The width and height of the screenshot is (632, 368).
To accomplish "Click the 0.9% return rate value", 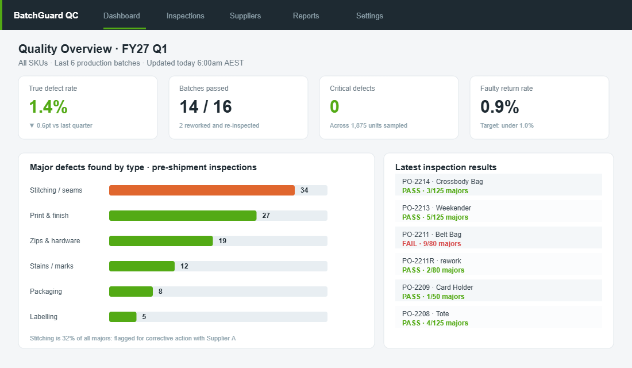I will point(499,107).
